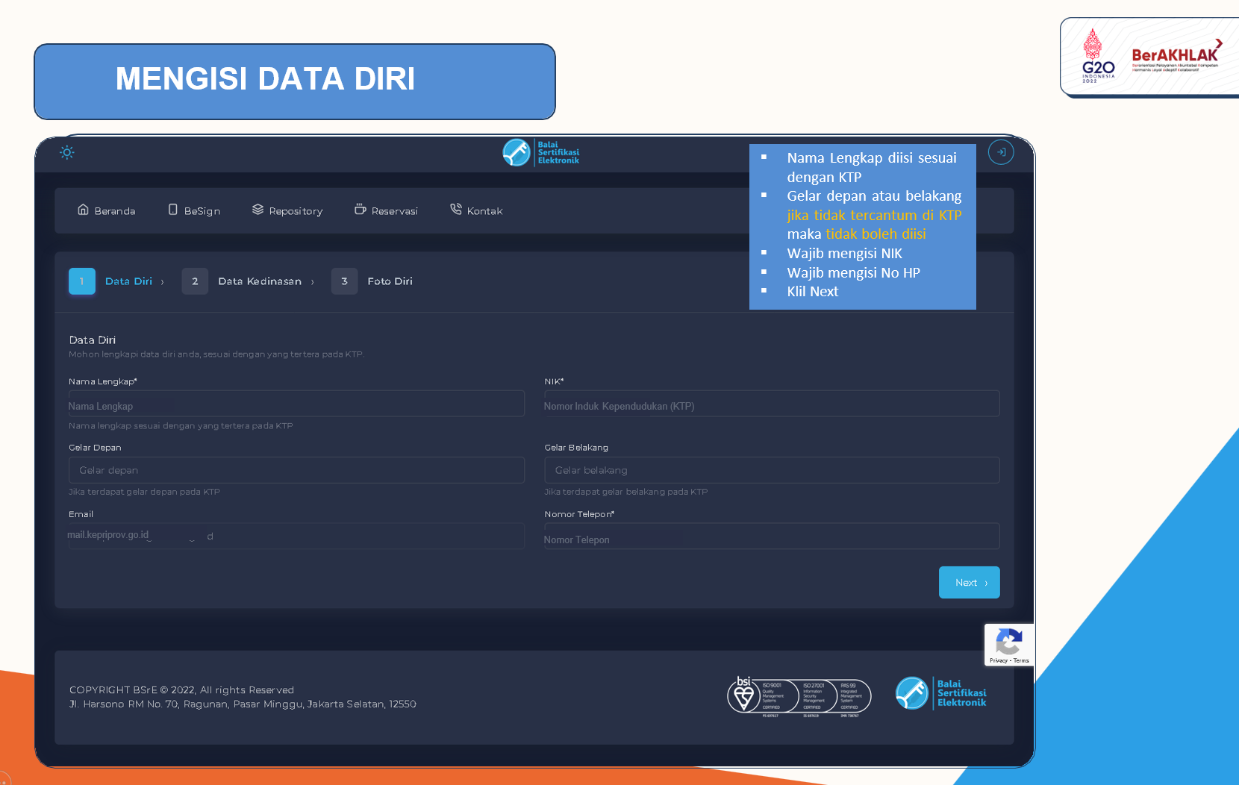
Task: Click the Reservasi coffee cup icon
Action: 360,210
